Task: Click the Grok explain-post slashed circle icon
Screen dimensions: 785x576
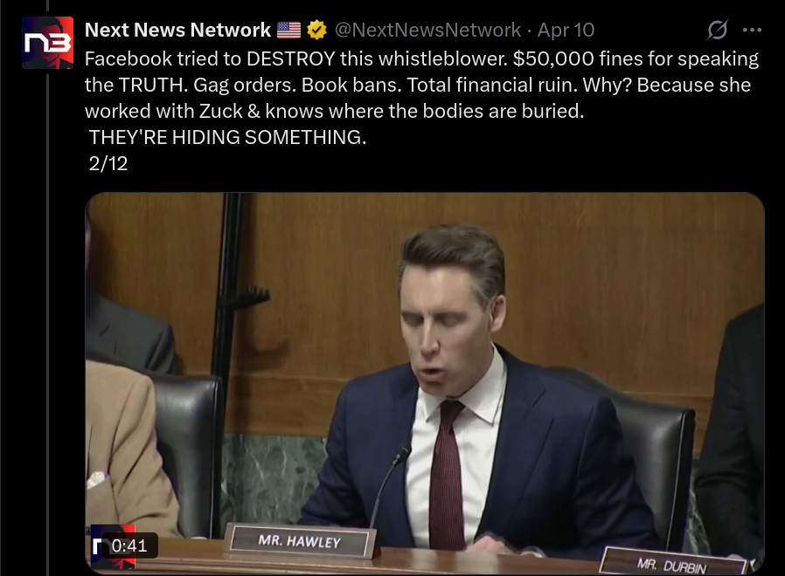Action: (x=717, y=30)
